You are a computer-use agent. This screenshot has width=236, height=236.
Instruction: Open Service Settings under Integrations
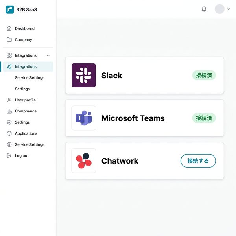coord(29,77)
